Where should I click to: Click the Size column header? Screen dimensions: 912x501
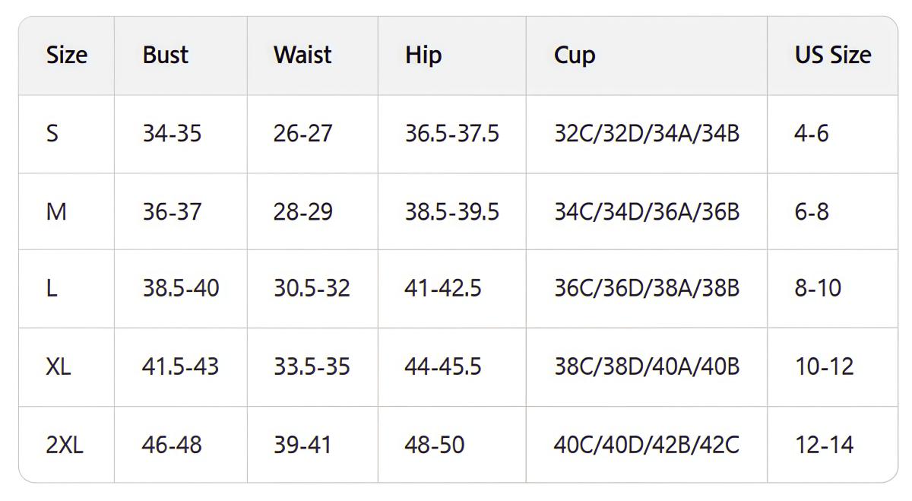tap(67, 55)
